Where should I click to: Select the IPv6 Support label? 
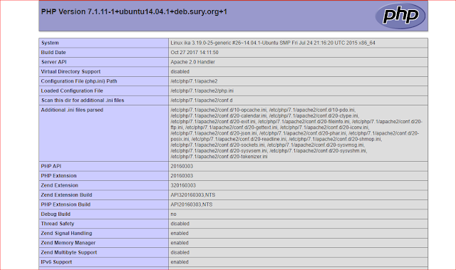[56, 262]
